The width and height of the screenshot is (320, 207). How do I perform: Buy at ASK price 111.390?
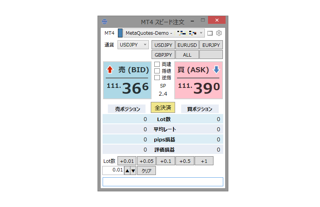[x=199, y=80]
